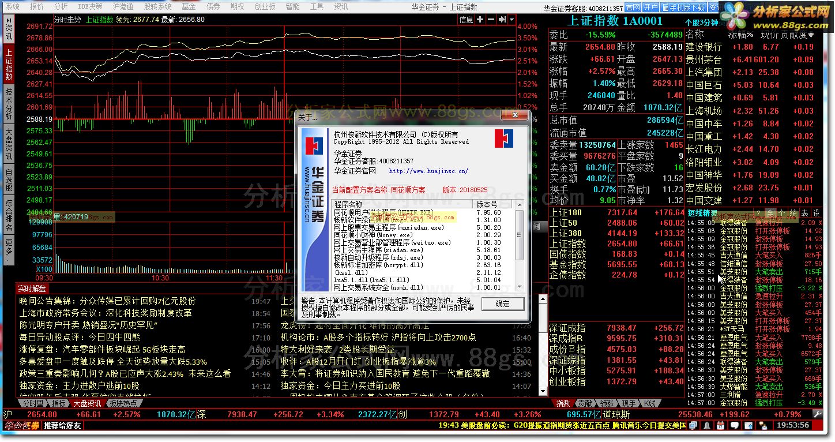Click the 个 filter in 短线精灵 header
The image size is (835, 442).
point(783,213)
